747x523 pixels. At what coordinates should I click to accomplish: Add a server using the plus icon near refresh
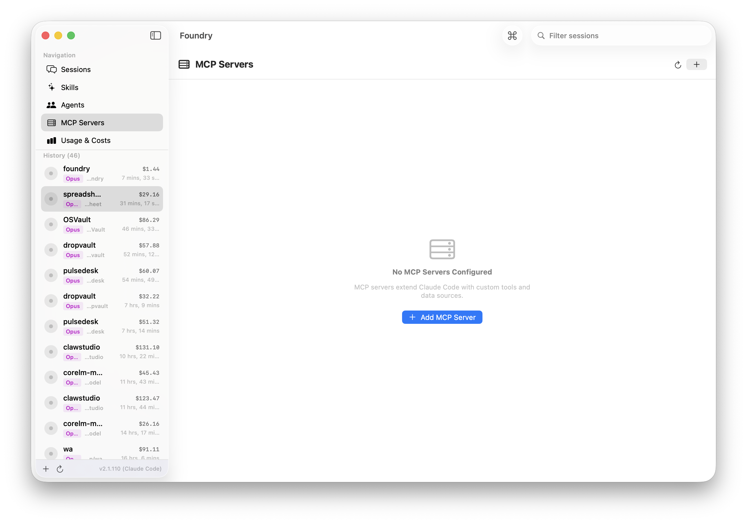tap(696, 64)
